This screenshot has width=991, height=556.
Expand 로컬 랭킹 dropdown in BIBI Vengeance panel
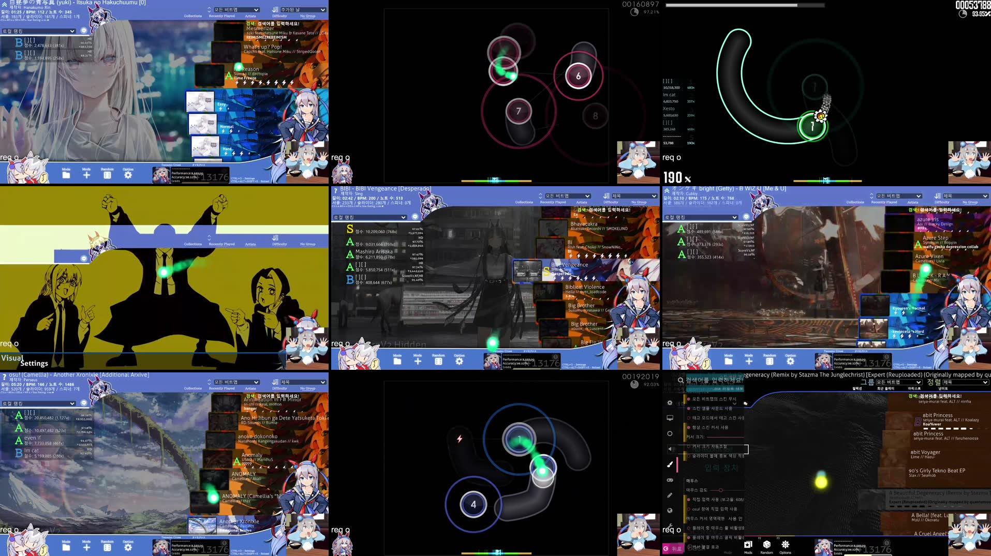[369, 217]
